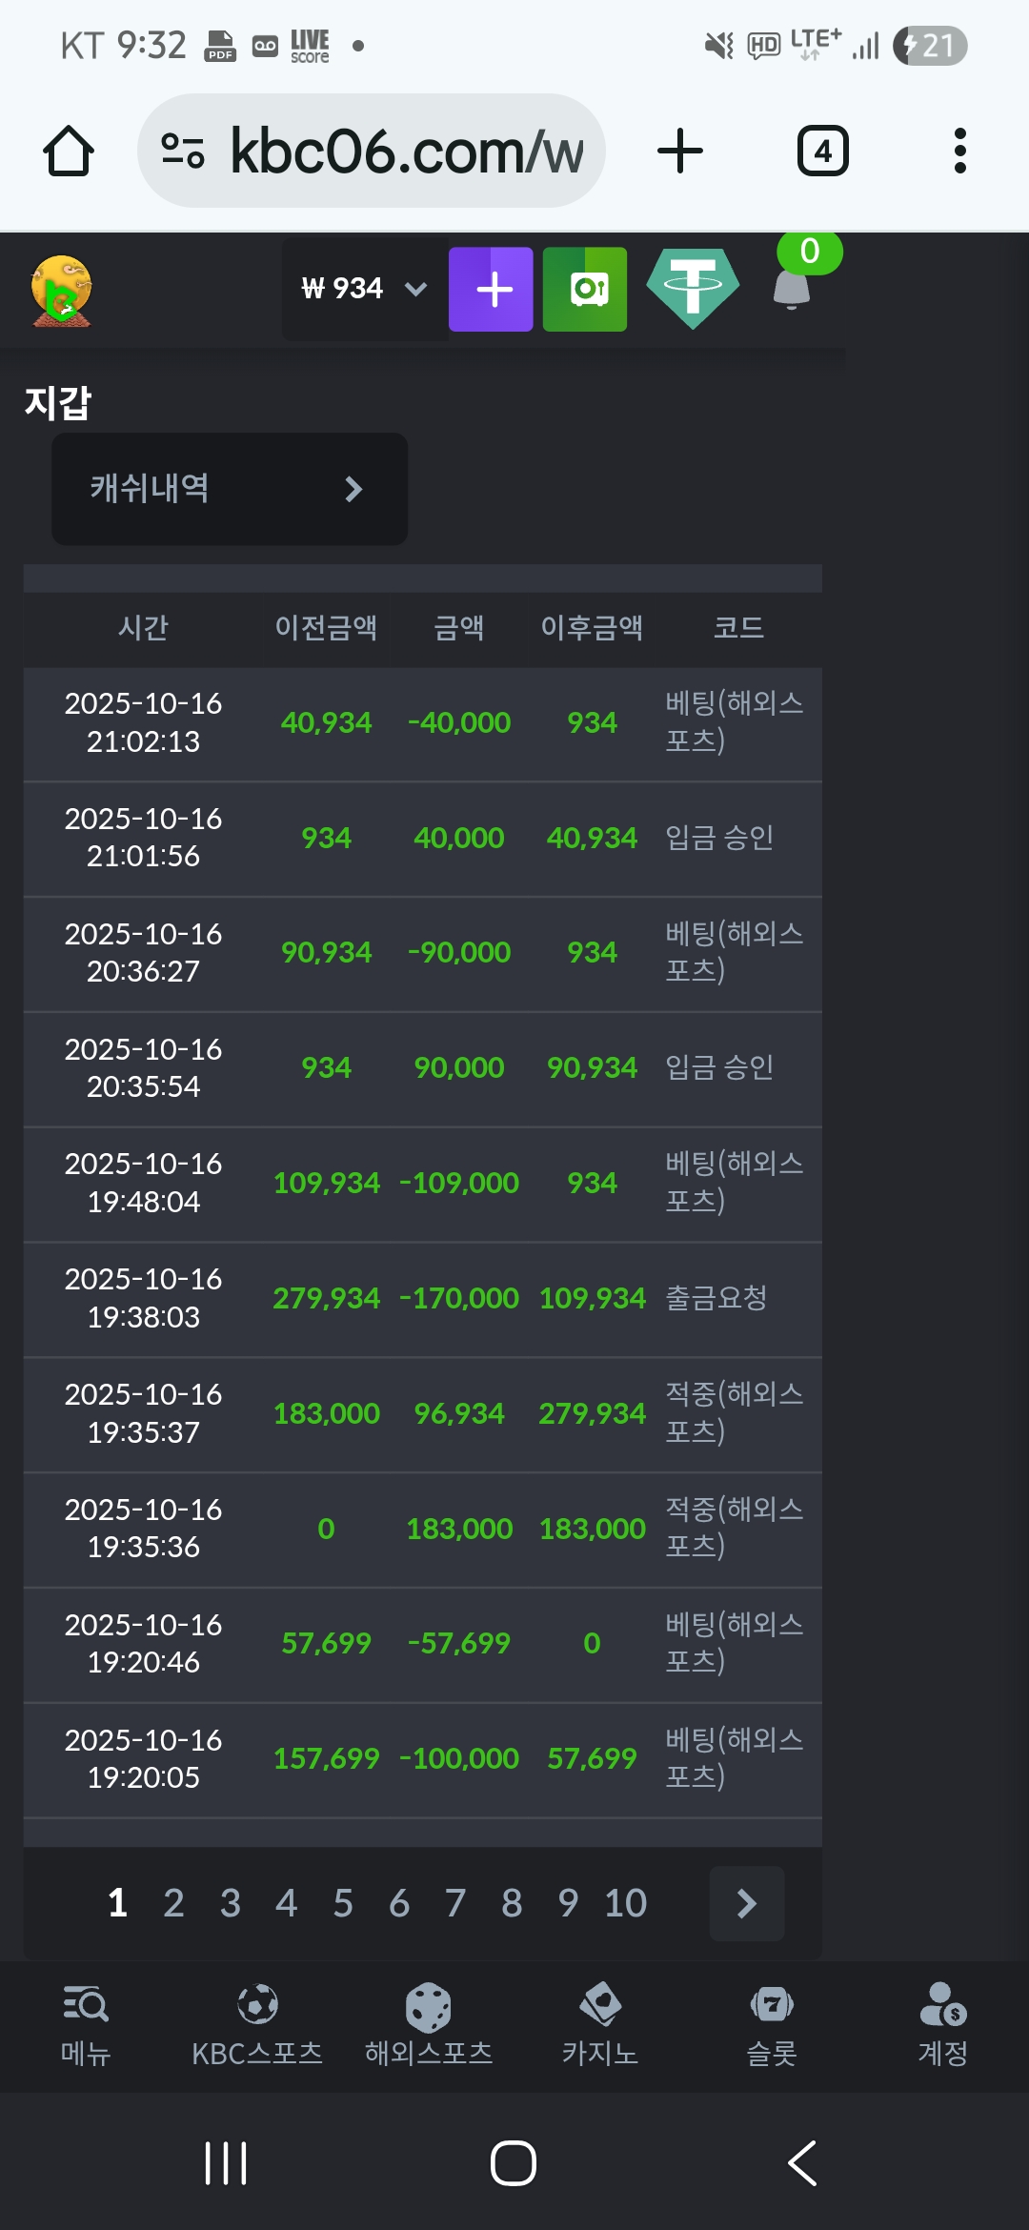This screenshot has height=2230, width=1029.
Task: Open a new browser tab
Action: (x=680, y=152)
